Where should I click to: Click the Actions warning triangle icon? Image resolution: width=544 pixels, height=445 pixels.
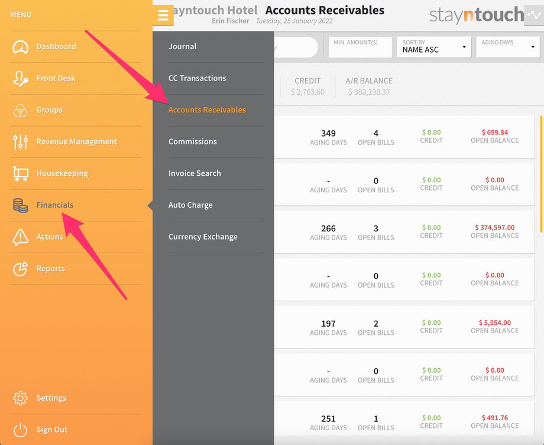[21, 237]
